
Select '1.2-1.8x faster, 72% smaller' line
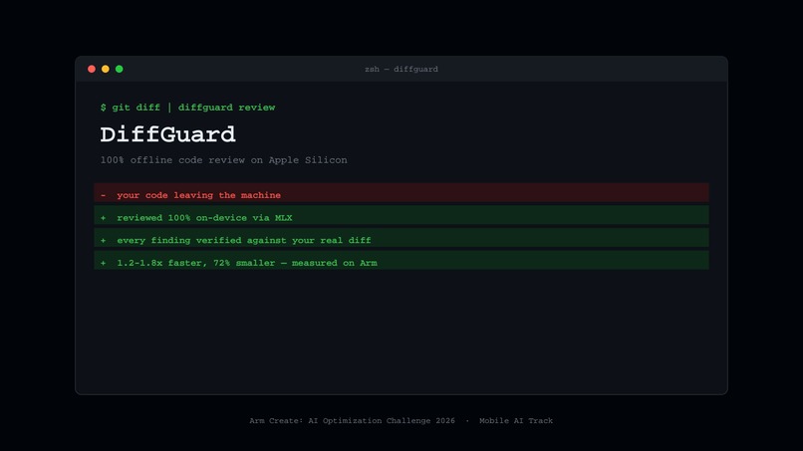point(401,261)
